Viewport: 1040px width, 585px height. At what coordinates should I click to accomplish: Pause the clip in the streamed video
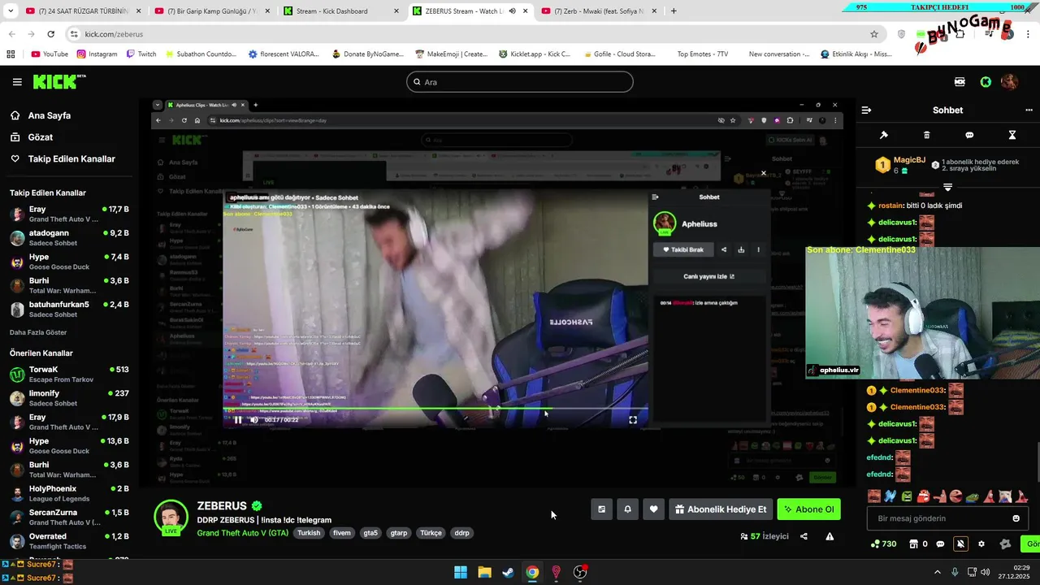coord(238,420)
